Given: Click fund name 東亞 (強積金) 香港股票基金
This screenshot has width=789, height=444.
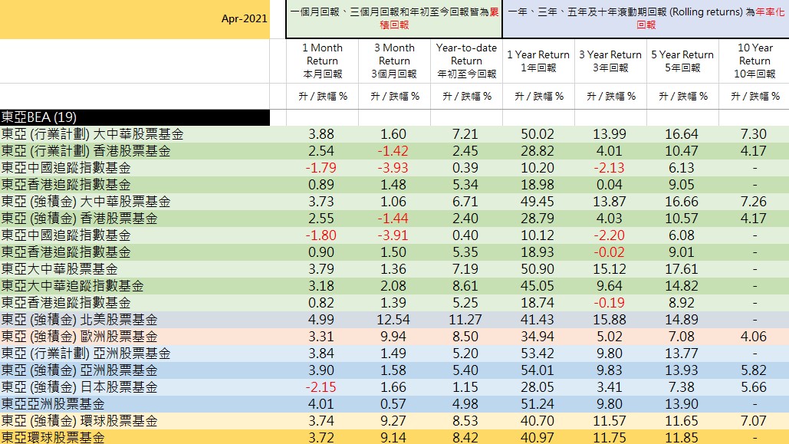Looking at the screenshot, I should [80, 219].
